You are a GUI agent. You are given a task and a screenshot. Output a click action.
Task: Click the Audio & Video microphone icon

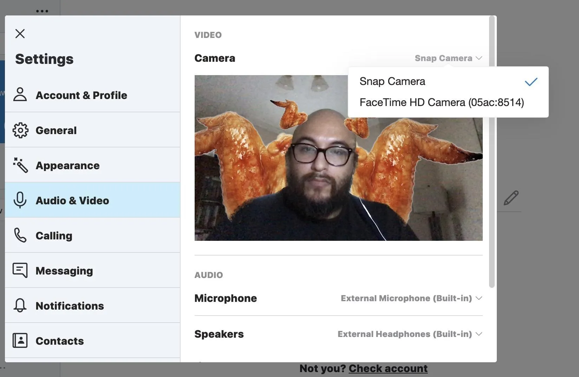tap(20, 200)
